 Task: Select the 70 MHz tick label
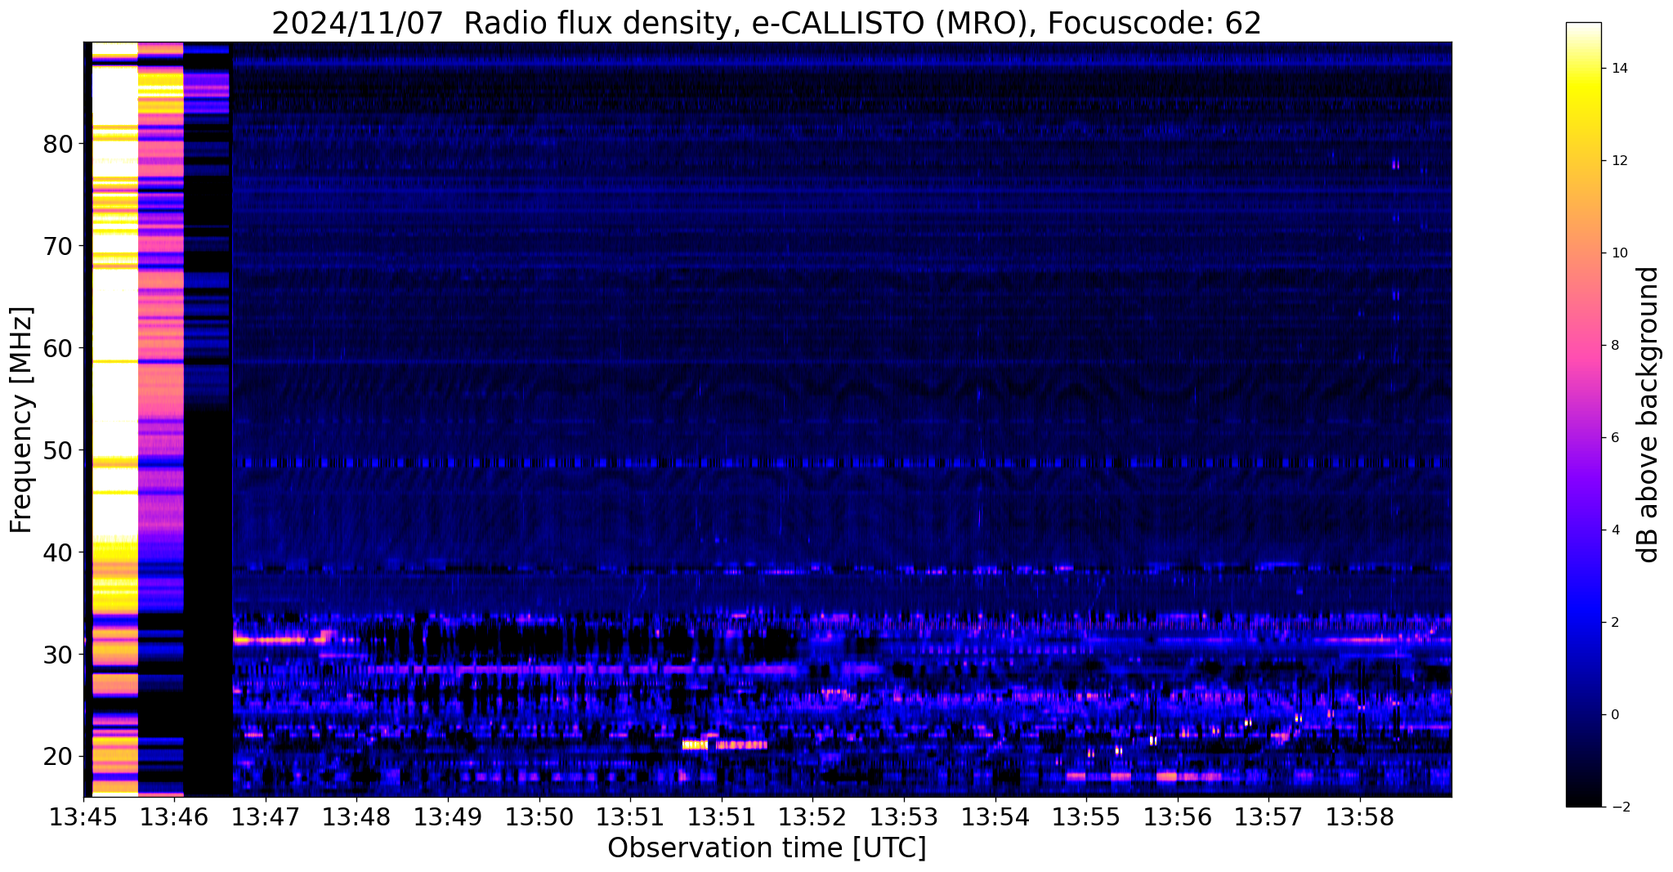coord(58,246)
